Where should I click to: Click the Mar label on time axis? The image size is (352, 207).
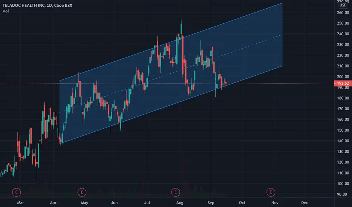[x=20, y=202]
